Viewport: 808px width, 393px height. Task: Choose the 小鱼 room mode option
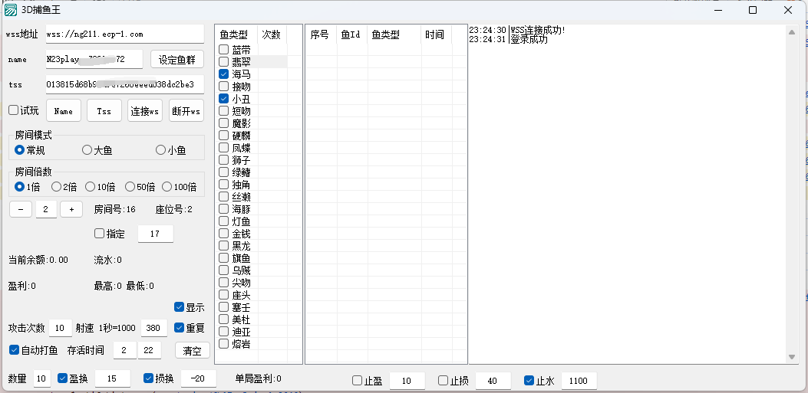160,150
